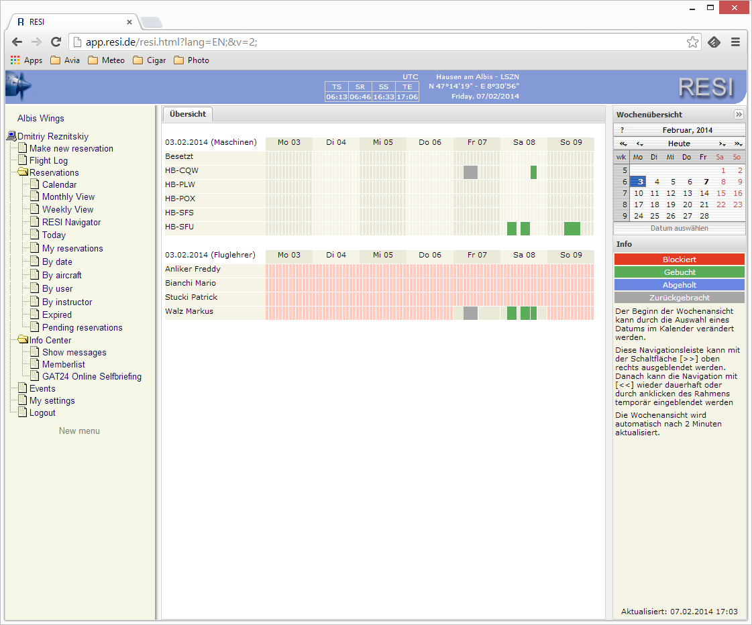Go to previous year in calendar

coord(623,144)
